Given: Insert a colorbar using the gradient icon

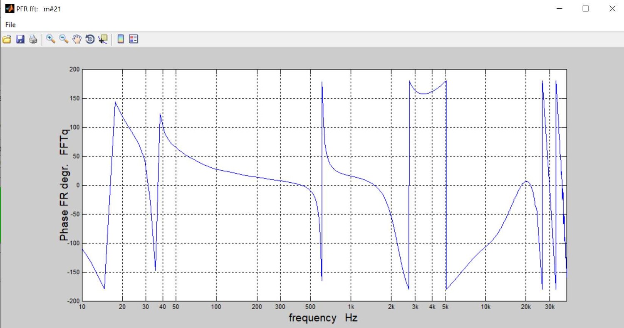Looking at the screenshot, I should 121,39.
